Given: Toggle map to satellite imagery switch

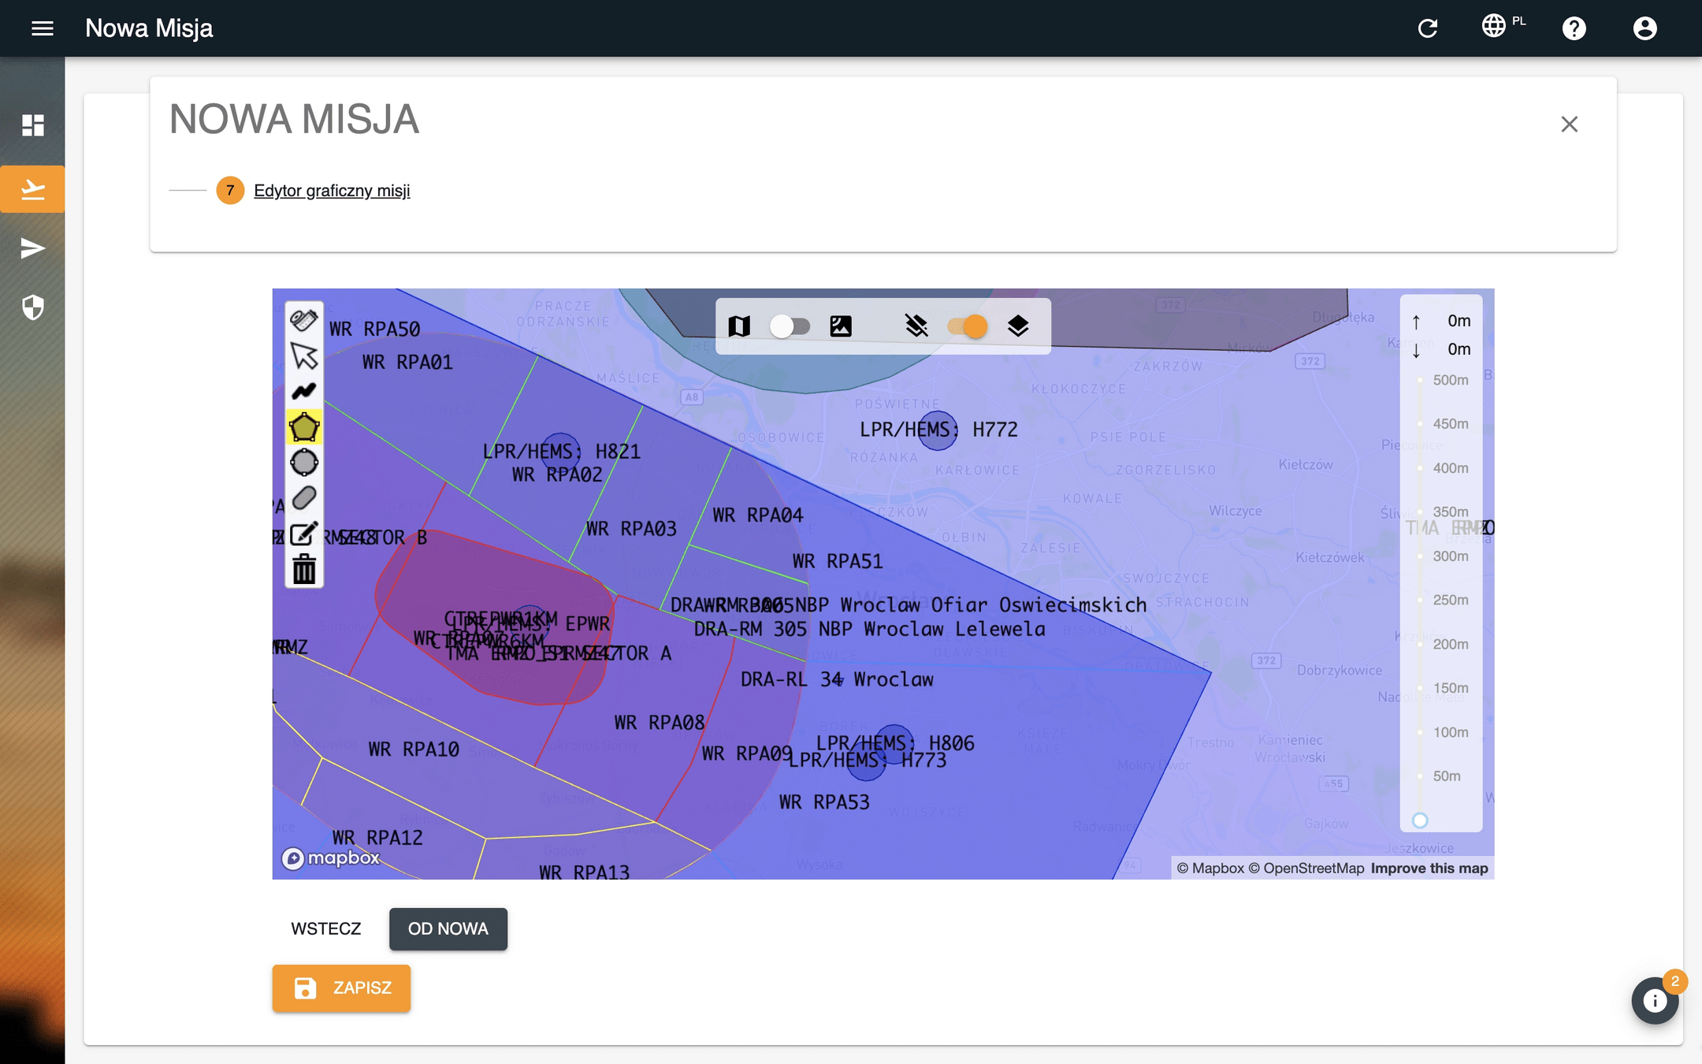Looking at the screenshot, I should pos(790,326).
